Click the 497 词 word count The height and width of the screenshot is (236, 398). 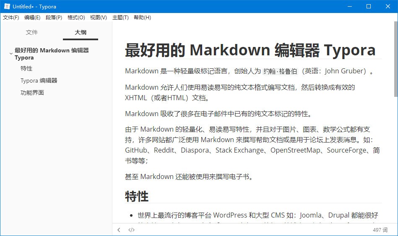tap(380, 230)
